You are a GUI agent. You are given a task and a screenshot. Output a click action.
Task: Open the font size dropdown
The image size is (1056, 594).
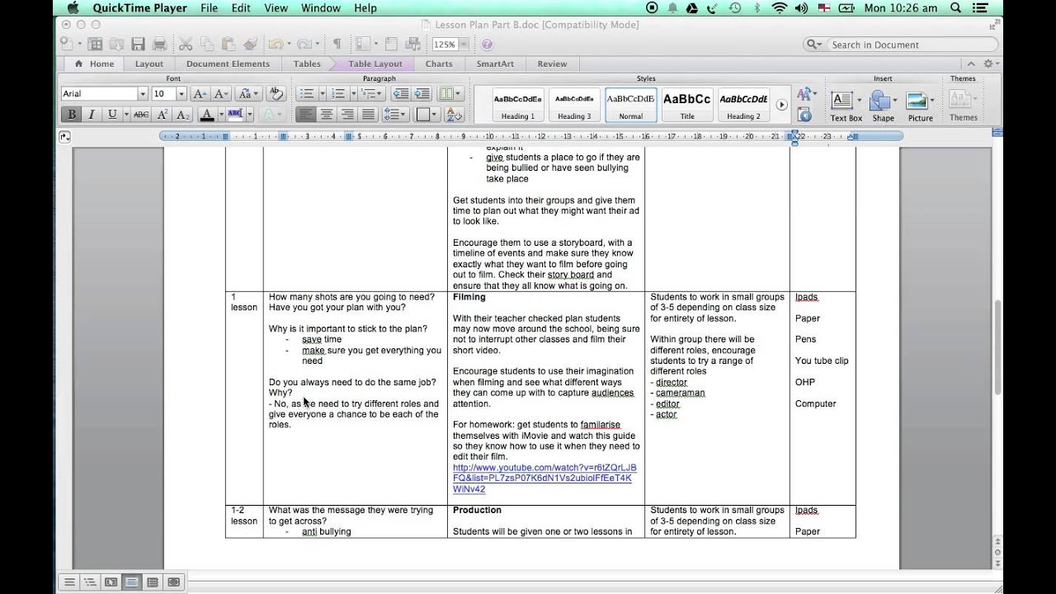pyautogui.click(x=181, y=94)
